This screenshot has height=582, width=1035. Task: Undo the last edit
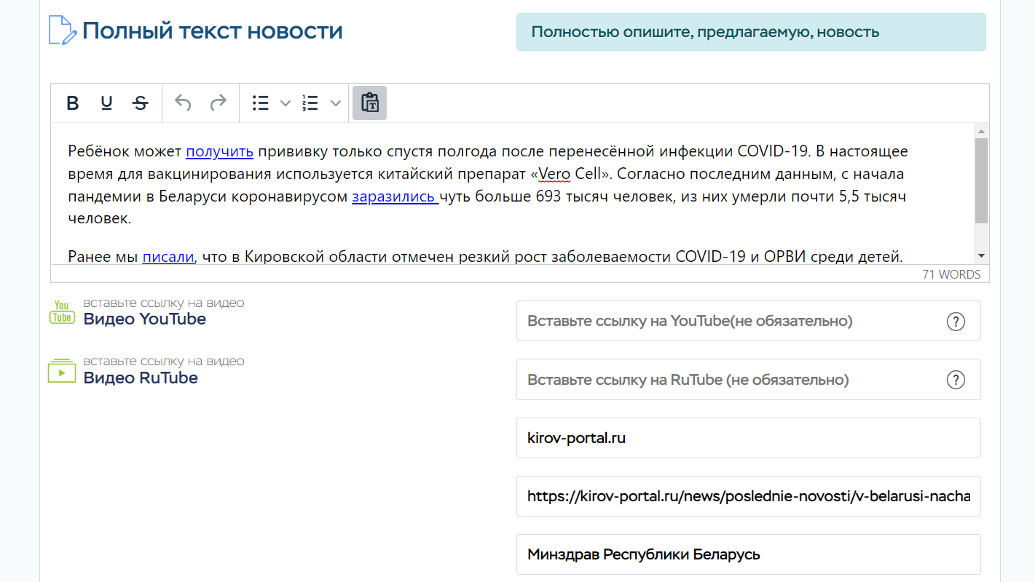(184, 103)
